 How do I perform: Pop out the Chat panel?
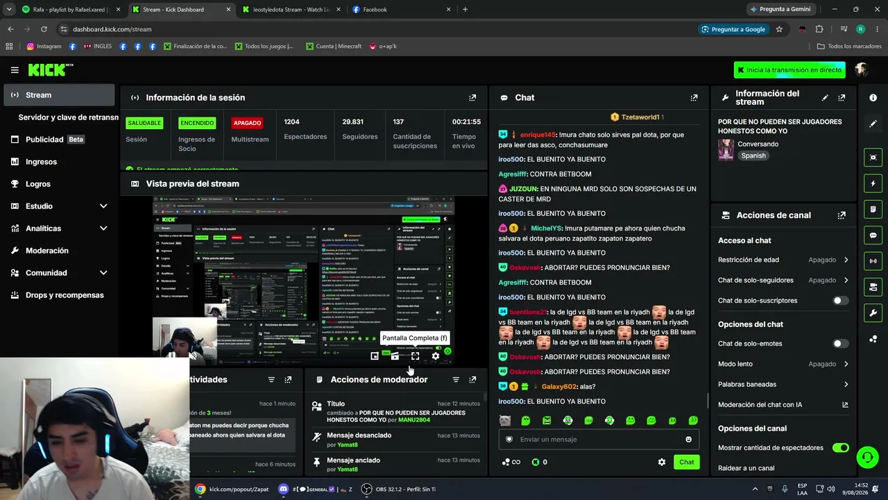(694, 98)
